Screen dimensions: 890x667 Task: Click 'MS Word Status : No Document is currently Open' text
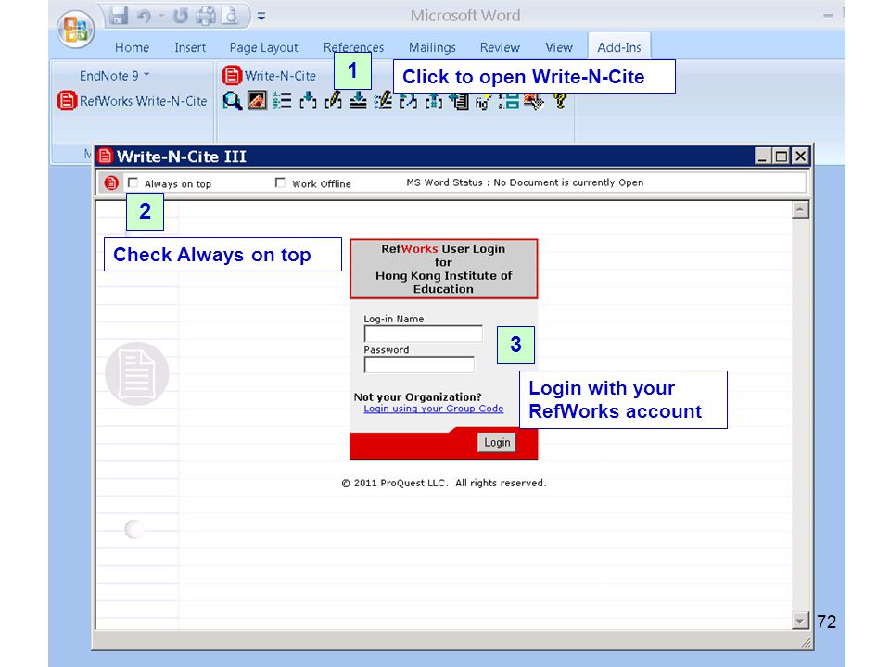(525, 182)
